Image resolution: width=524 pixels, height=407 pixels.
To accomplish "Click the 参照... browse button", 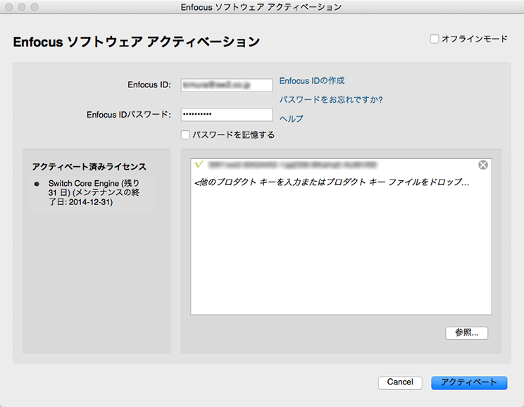I will point(466,333).
